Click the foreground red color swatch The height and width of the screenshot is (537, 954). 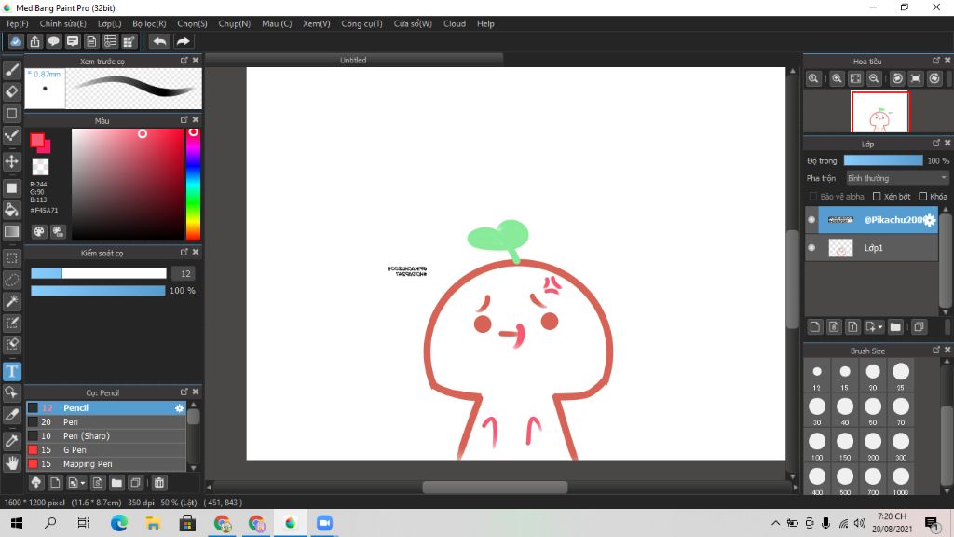37,141
